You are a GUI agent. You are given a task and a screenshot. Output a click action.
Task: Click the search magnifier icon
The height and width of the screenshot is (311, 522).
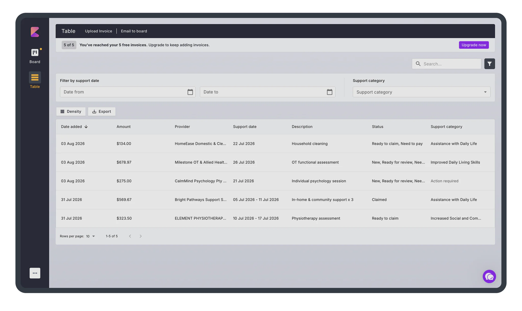pos(418,64)
